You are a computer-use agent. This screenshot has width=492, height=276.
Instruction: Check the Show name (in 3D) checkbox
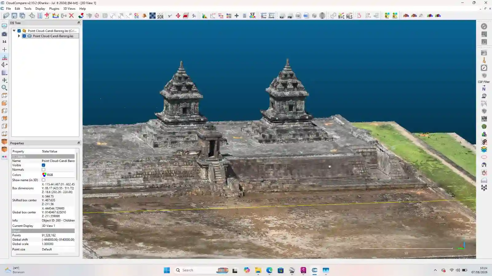[43, 180]
